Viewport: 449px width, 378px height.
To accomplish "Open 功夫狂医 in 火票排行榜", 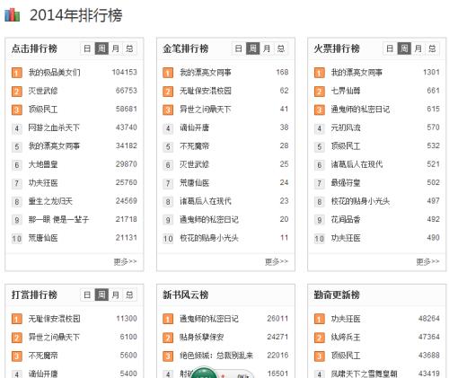I will coord(346,238).
